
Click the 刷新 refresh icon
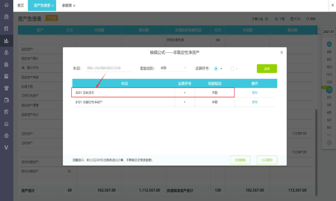pos(308,19)
